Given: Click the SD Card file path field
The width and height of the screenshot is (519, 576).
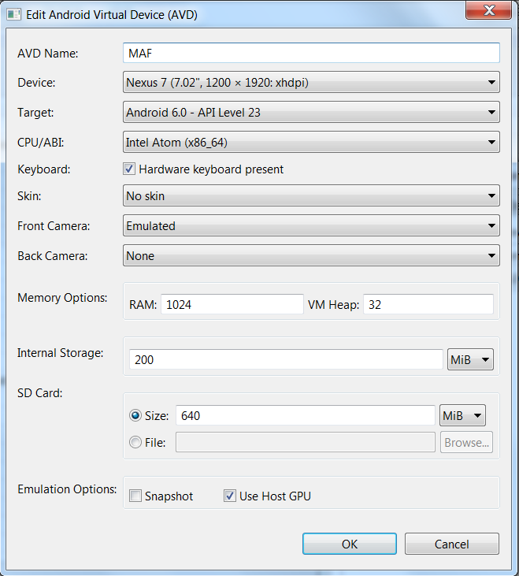Looking at the screenshot, I should point(306,442).
